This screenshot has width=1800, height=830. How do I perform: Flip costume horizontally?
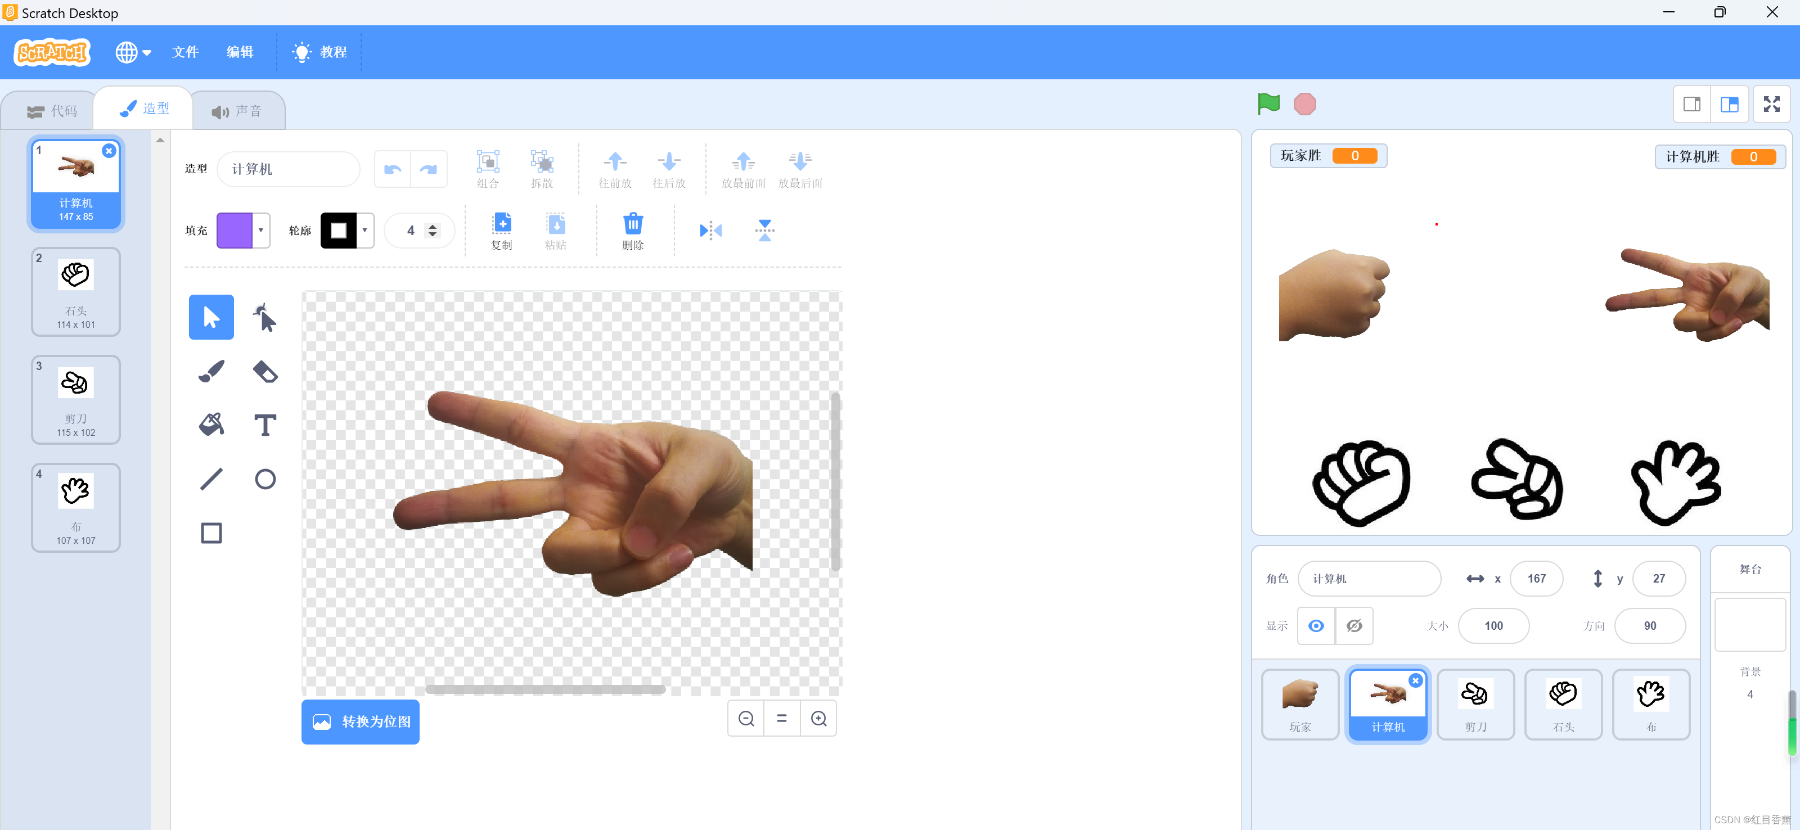(710, 231)
